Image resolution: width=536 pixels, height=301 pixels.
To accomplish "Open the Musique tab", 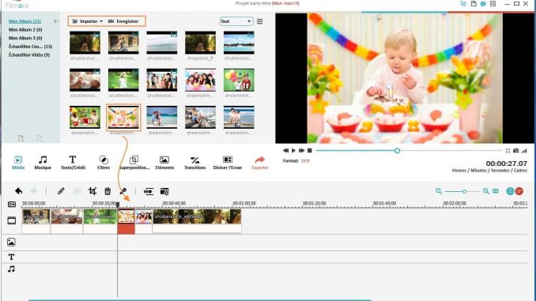I will (x=43, y=162).
